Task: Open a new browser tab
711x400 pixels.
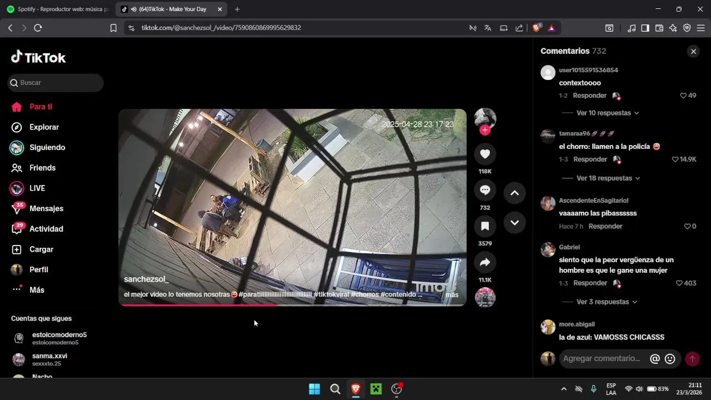Action: tap(237, 9)
